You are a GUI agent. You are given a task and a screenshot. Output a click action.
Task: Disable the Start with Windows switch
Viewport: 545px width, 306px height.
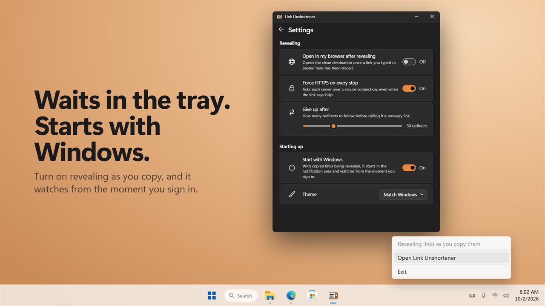point(409,167)
